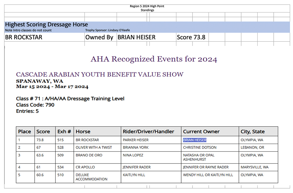Image resolution: width=293 pixels, height=193 pixels.
Task: Click 'MARYSVILLE, WA' city cell
Action: click(x=255, y=167)
